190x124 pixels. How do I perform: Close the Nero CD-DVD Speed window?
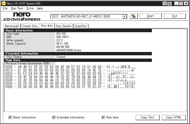(186, 4)
